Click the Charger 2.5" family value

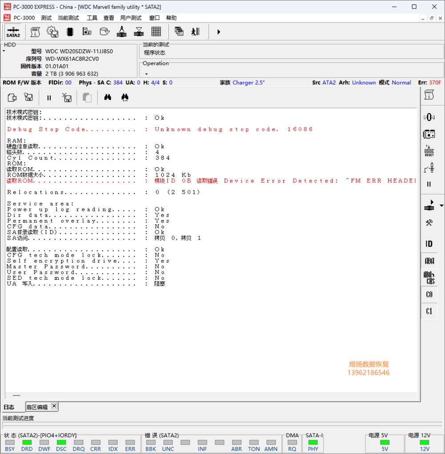click(249, 82)
